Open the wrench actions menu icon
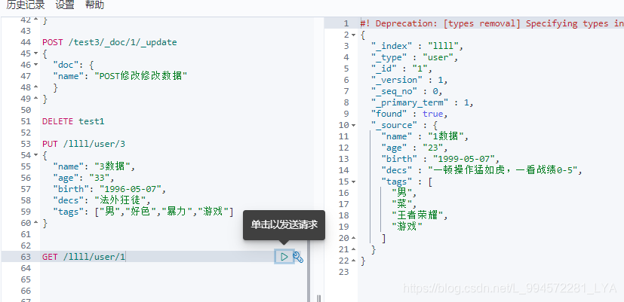This screenshot has width=624, height=302. [x=298, y=257]
